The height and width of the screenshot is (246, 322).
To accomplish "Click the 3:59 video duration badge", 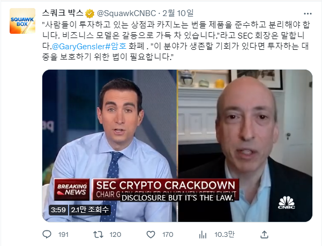I will click(58, 210).
